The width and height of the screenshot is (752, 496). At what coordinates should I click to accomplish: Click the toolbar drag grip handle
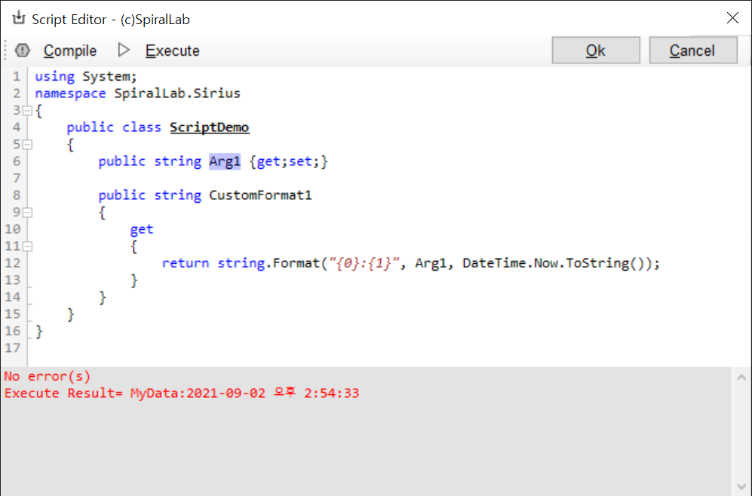pos(6,50)
